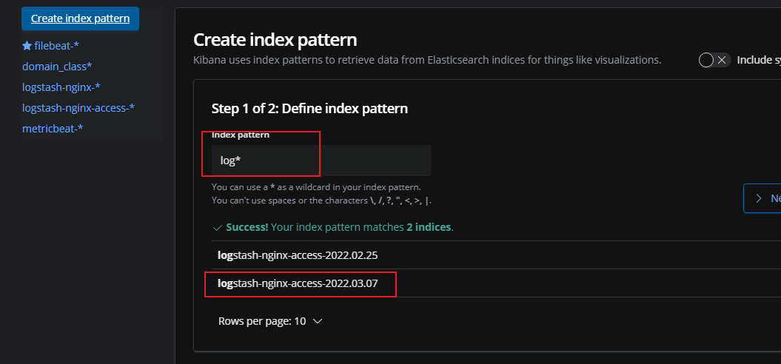Image resolution: width=781 pixels, height=364 pixels.
Task: Toggle the Include system indices switch
Action: point(714,60)
